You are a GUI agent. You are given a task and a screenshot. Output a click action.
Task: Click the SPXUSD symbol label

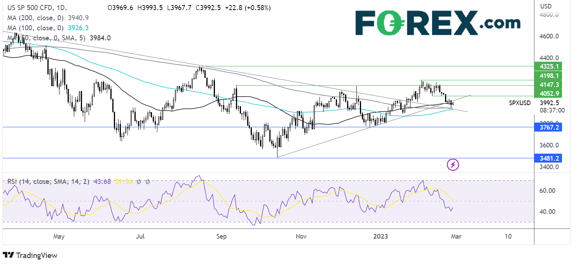[519, 103]
